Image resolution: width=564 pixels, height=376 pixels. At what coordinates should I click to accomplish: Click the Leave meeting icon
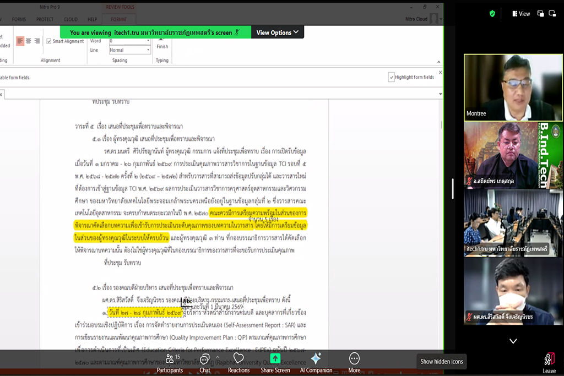point(549,363)
